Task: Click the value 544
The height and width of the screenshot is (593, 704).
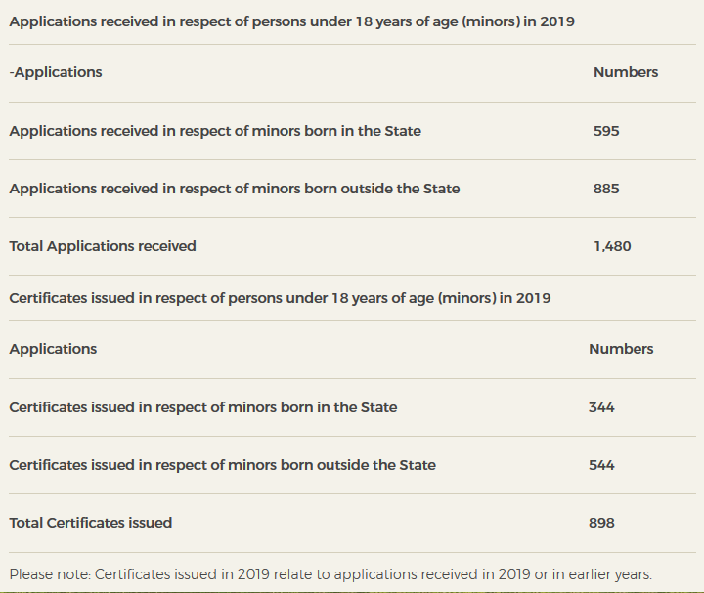Action: click(x=601, y=465)
